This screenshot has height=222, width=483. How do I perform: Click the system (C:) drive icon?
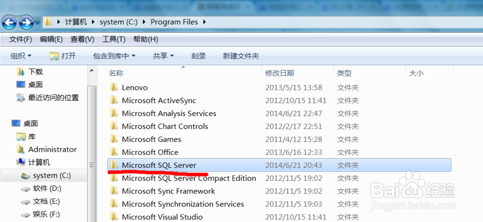25,176
